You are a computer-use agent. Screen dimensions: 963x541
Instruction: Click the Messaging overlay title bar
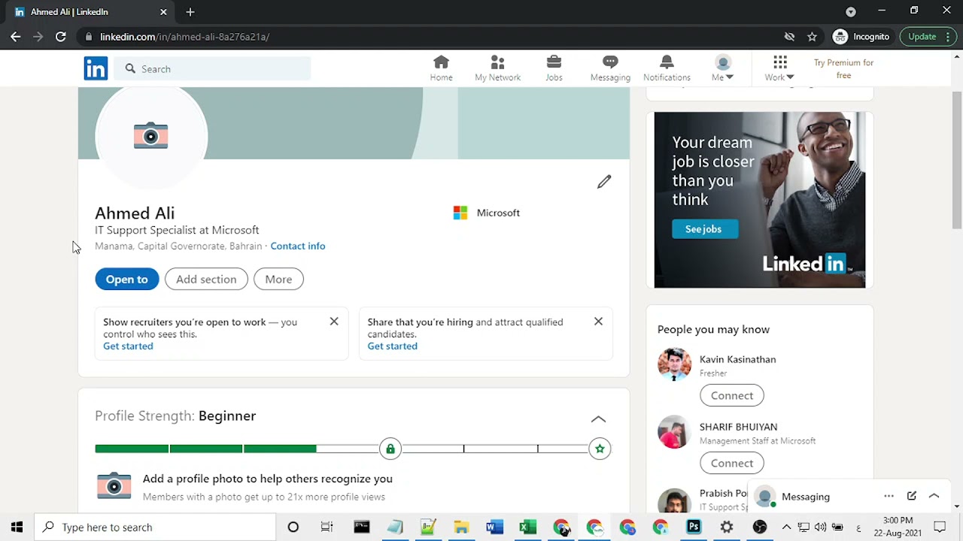click(850, 497)
